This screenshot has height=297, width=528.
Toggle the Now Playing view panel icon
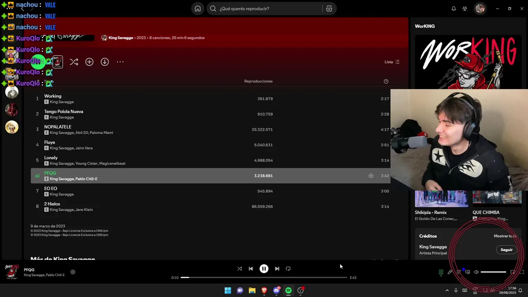pos(441,272)
